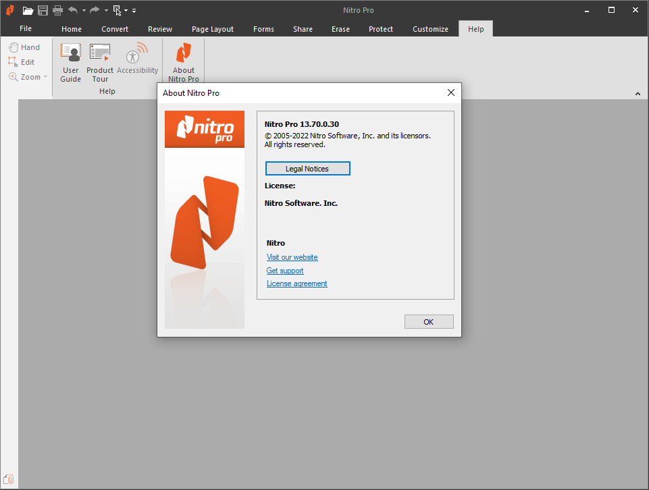Switch to the Forms tab
Image resolution: width=649 pixels, height=490 pixels.
[x=263, y=29]
